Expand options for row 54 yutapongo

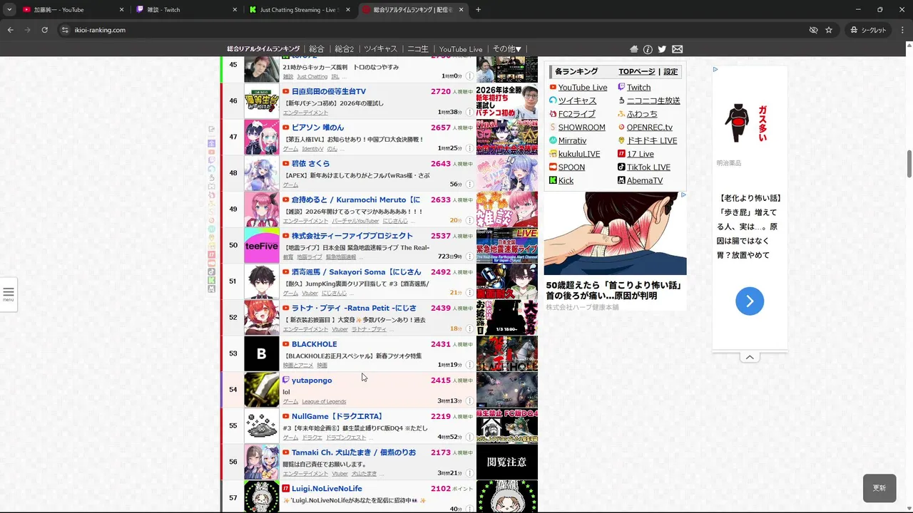pos(469,401)
